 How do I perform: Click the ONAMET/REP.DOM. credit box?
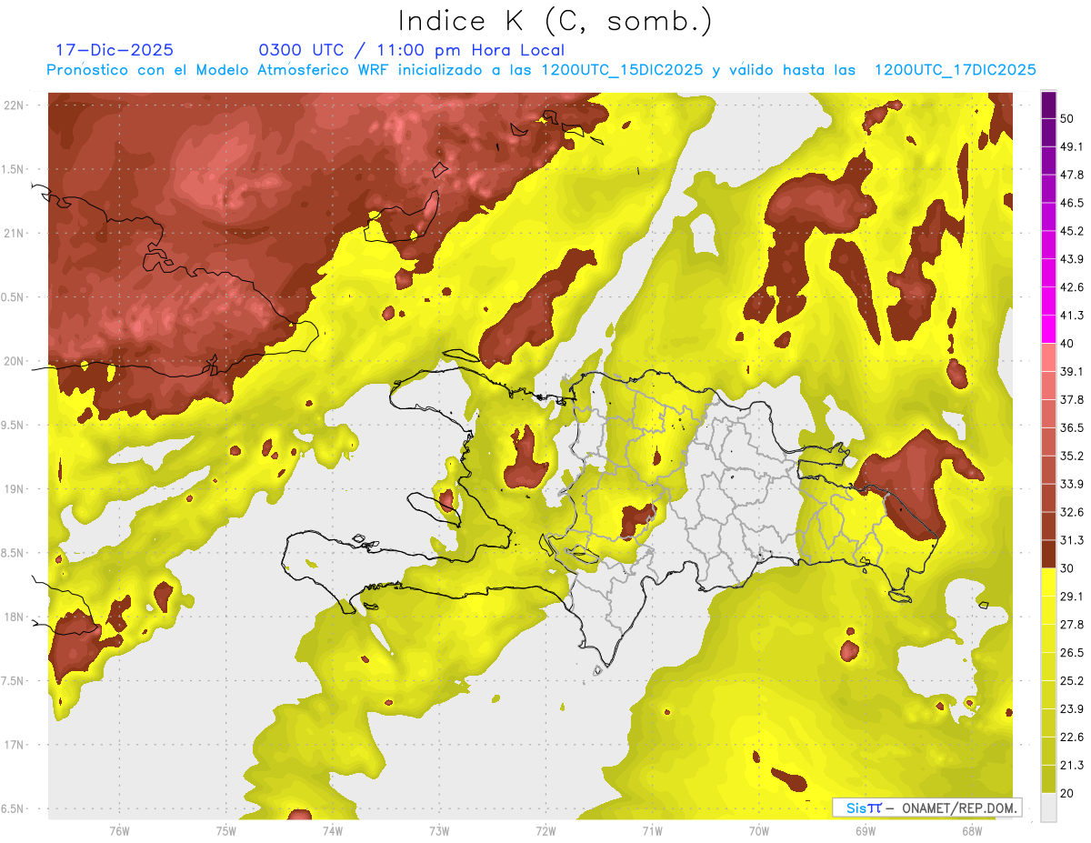pos(926,808)
